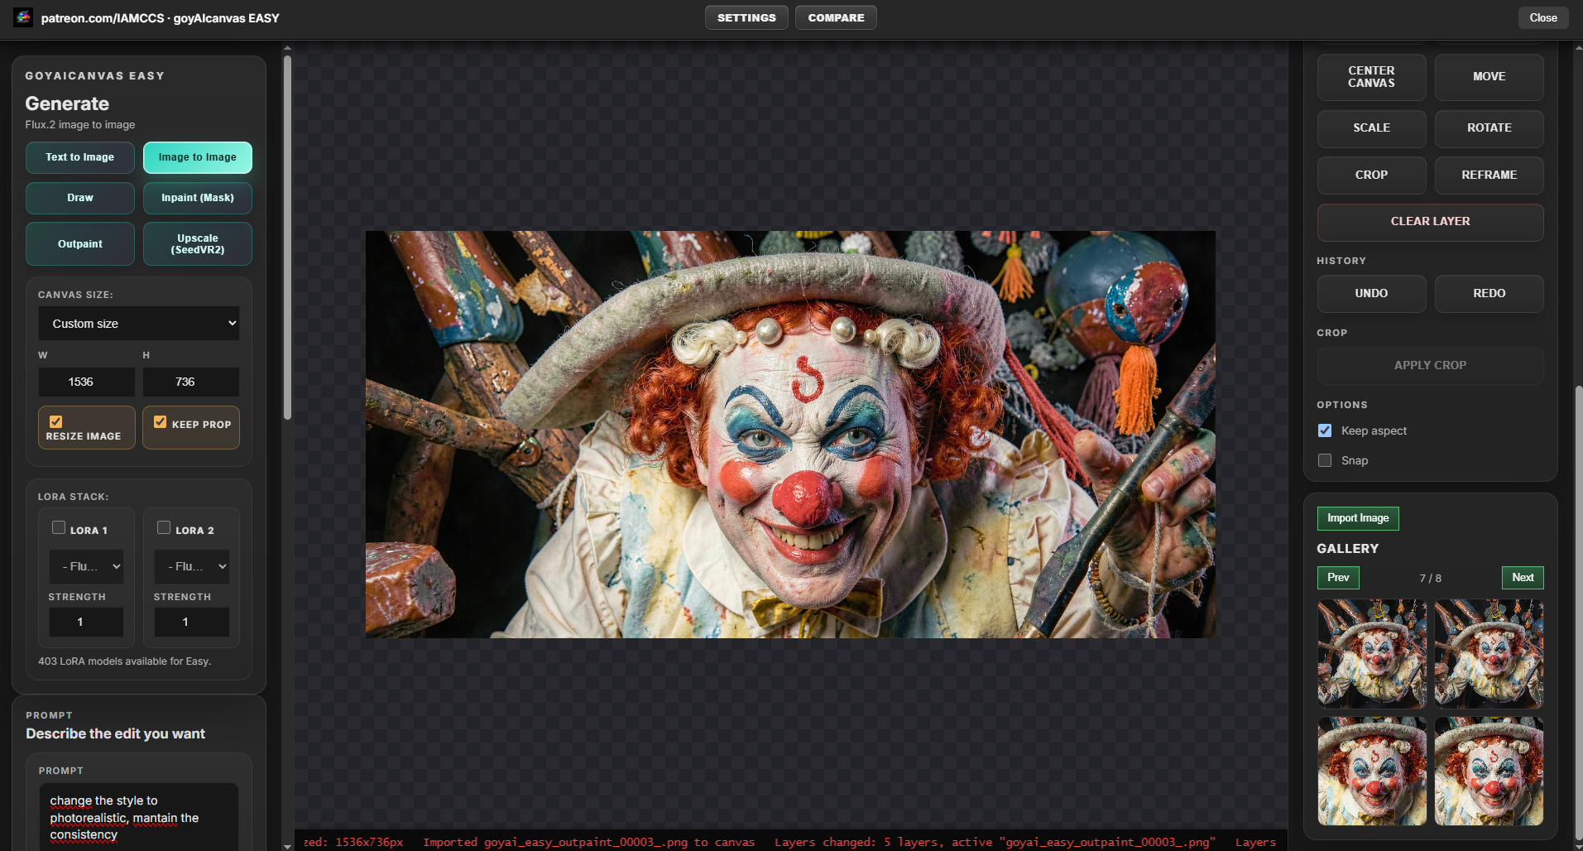Select the bottom-right gallery clown thumbnail
The height and width of the screenshot is (851, 1583).
(1489, 772)
